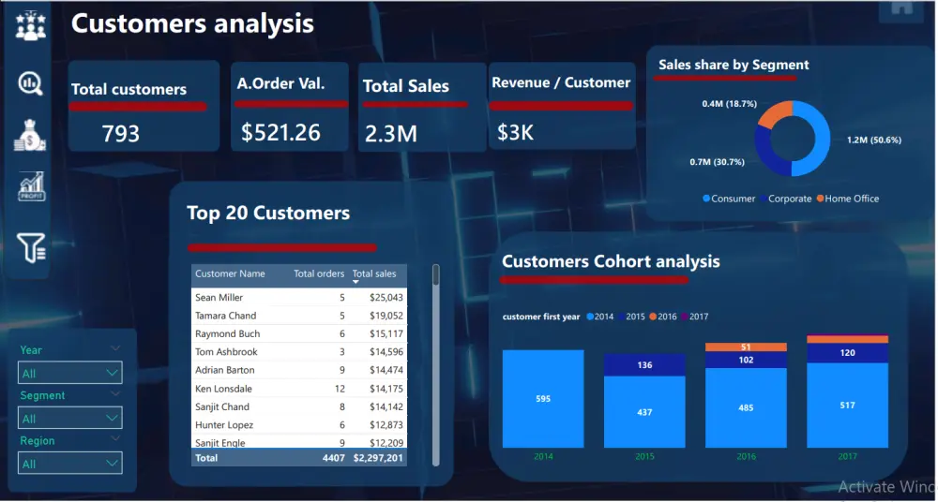938x502 pixels.
Task: Select the Raymond Buch row
Action: [299, 333]
